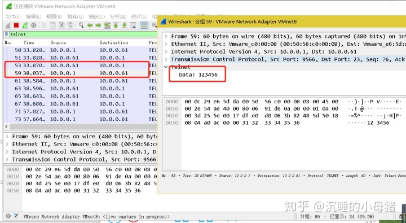406x223 pixels.
Task: Select packet number 51 row
Action: [x=81, y=58]
